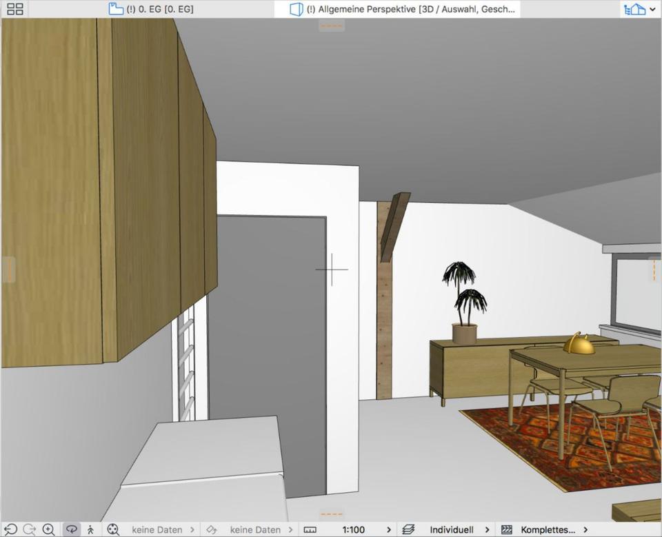The image size is (662, 537).
Task: Click the model view options icon
Action: pyautogui.click(x=507, y=529)
